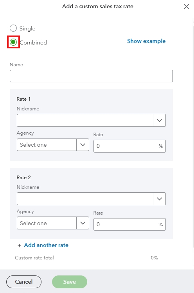Open Rate 1 Nickname dropdown arrow
Viewport: 194px width, 293px height.
click(159, 120)
